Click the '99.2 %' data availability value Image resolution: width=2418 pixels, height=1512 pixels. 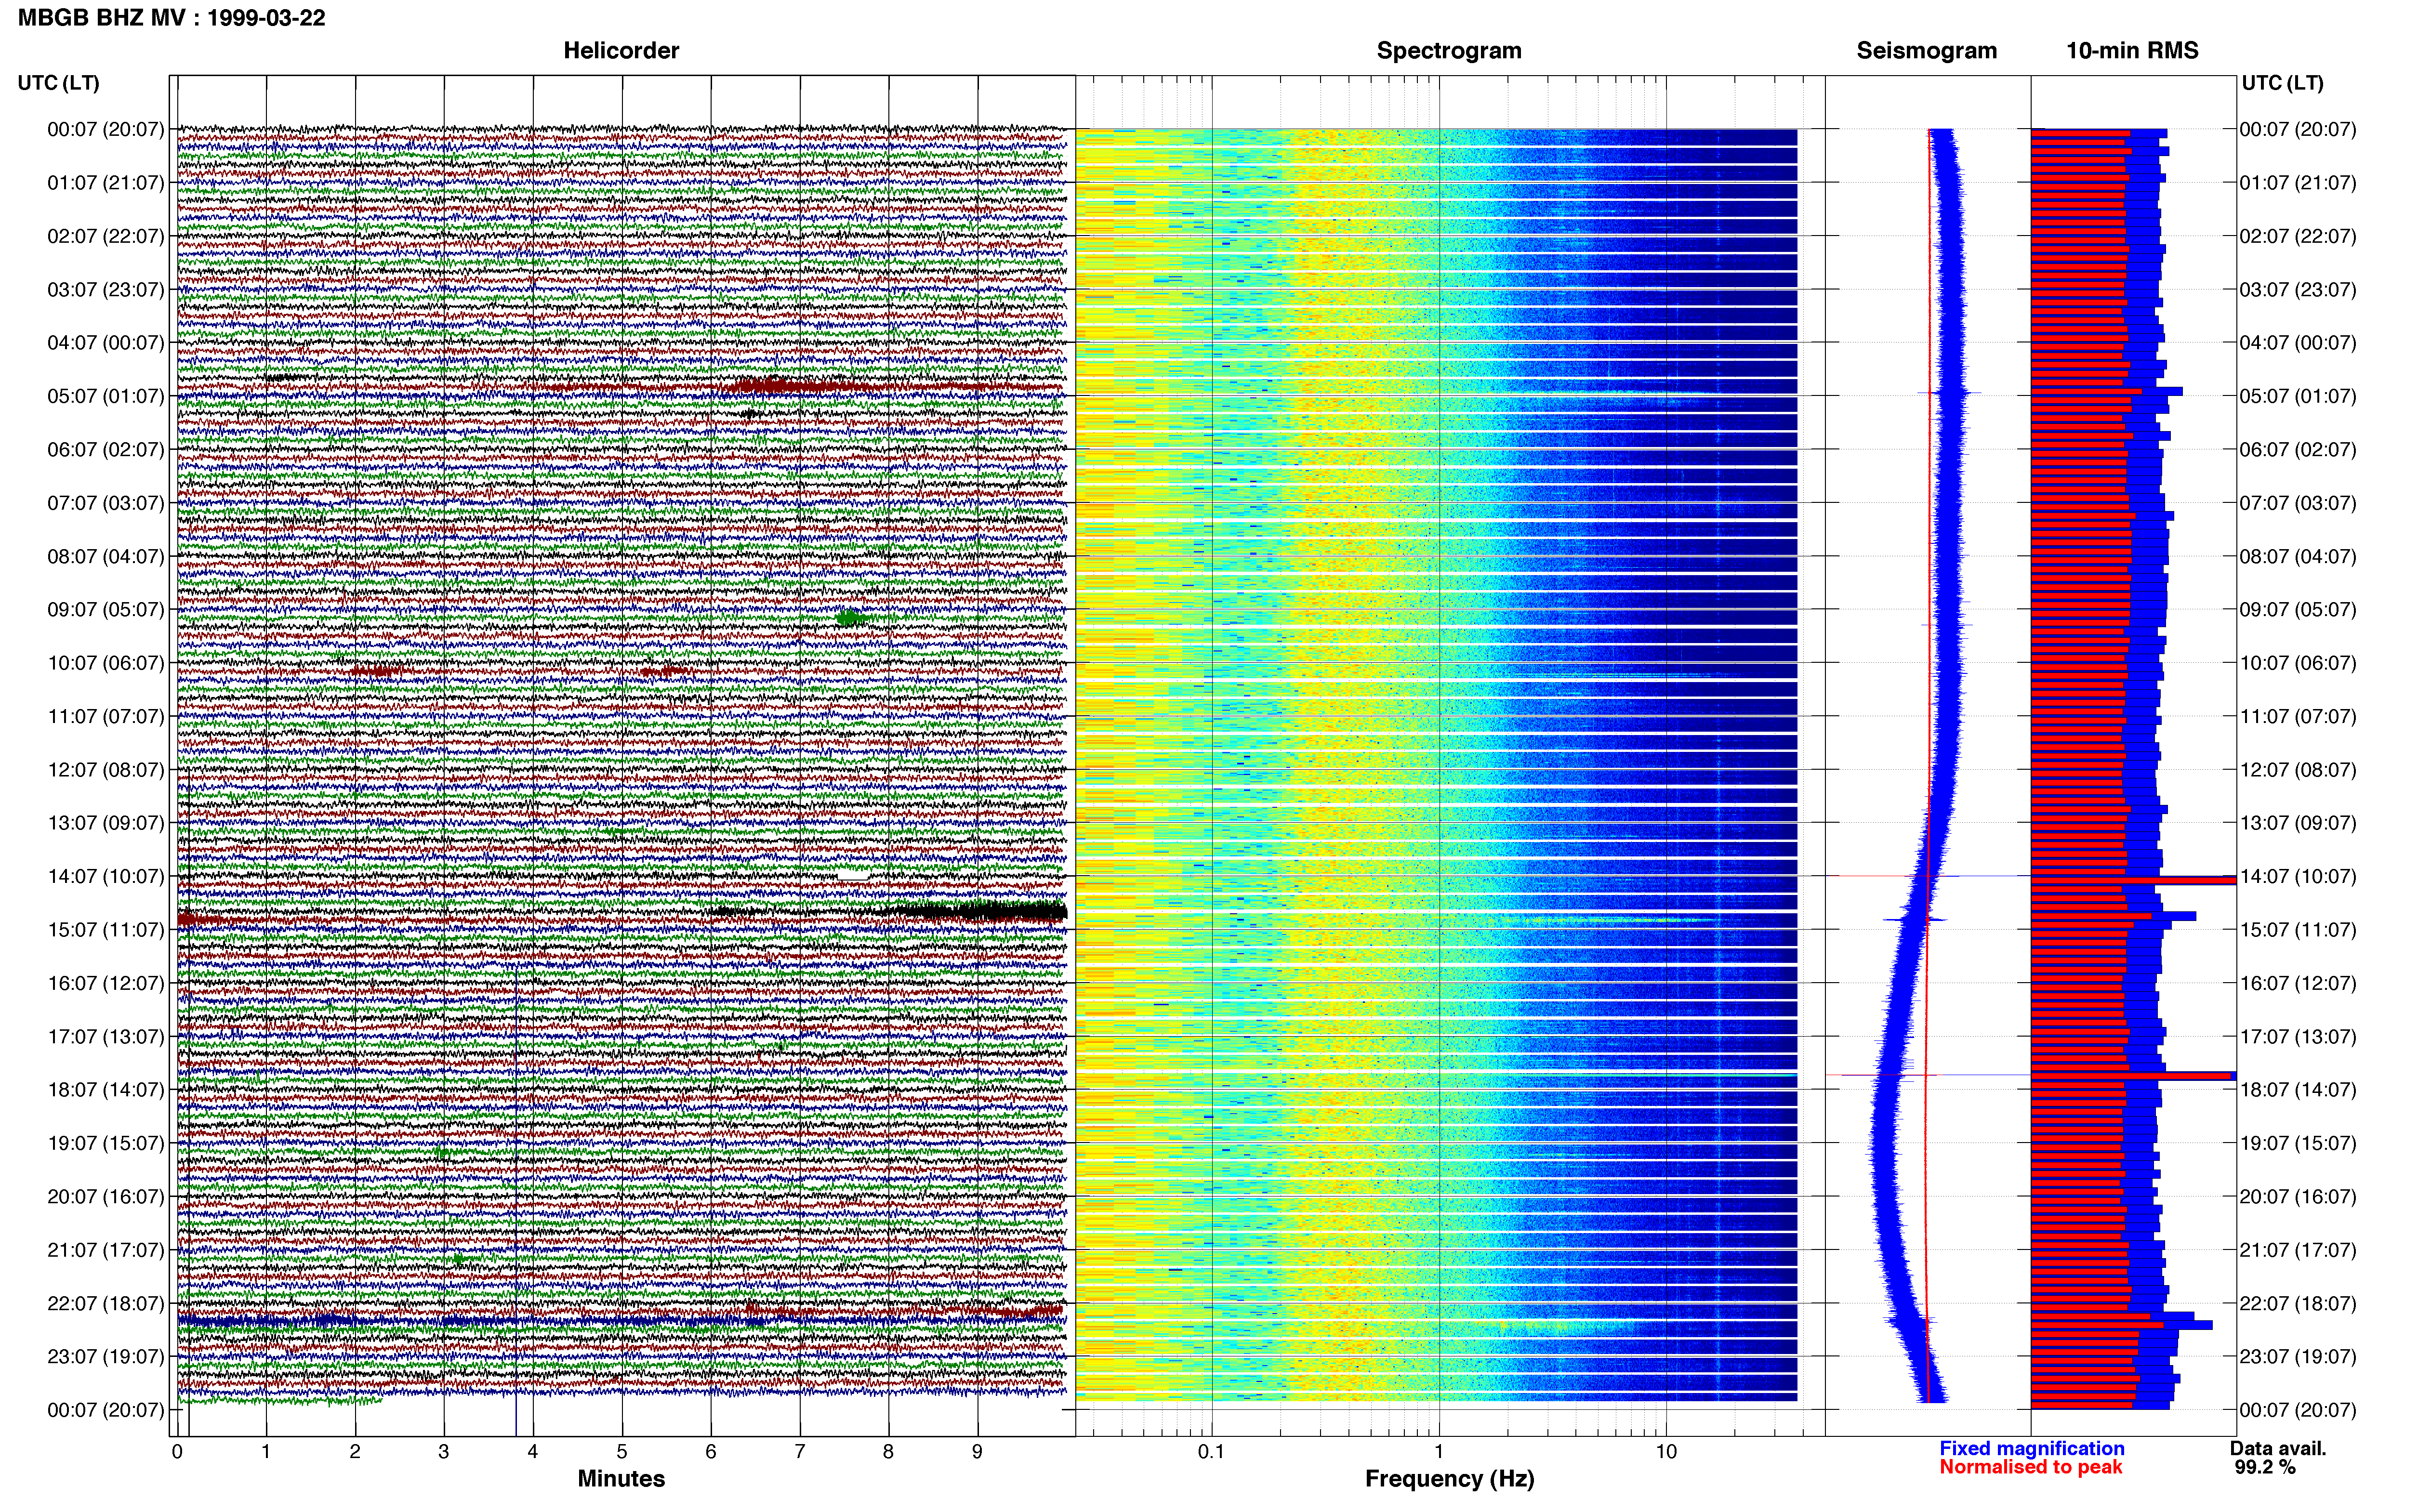coord(2265,1468)
